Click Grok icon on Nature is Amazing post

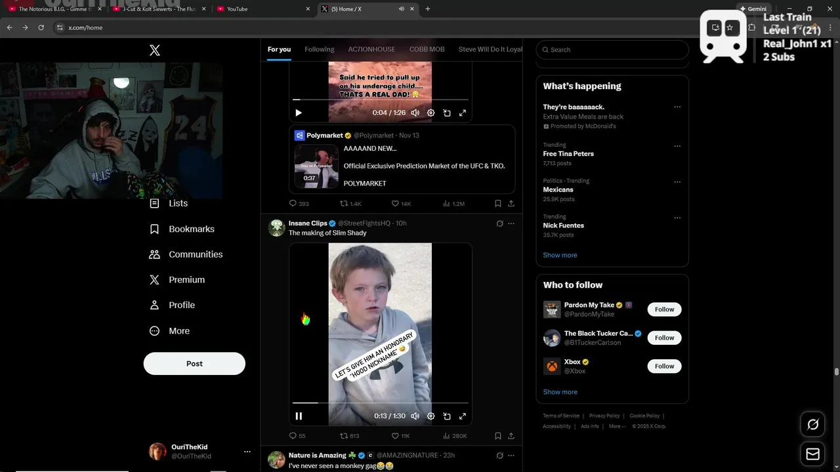(499, 456)
